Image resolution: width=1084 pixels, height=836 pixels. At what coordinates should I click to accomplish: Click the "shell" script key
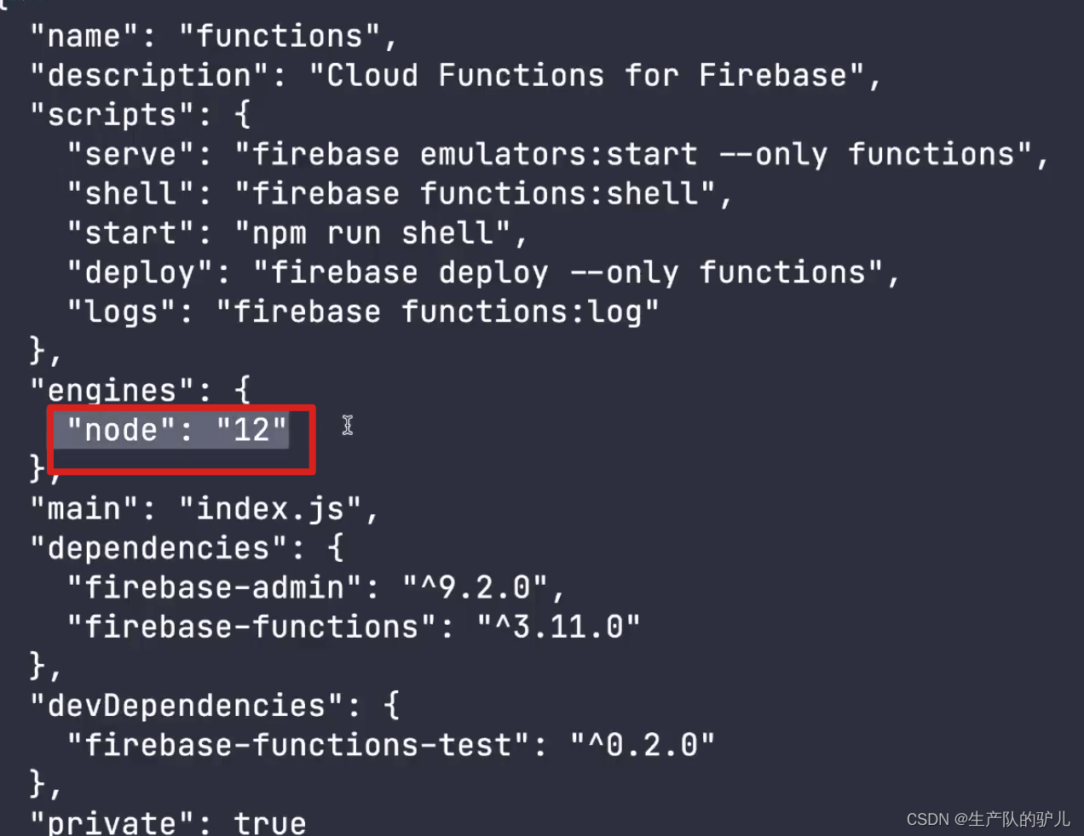point(130,194)
